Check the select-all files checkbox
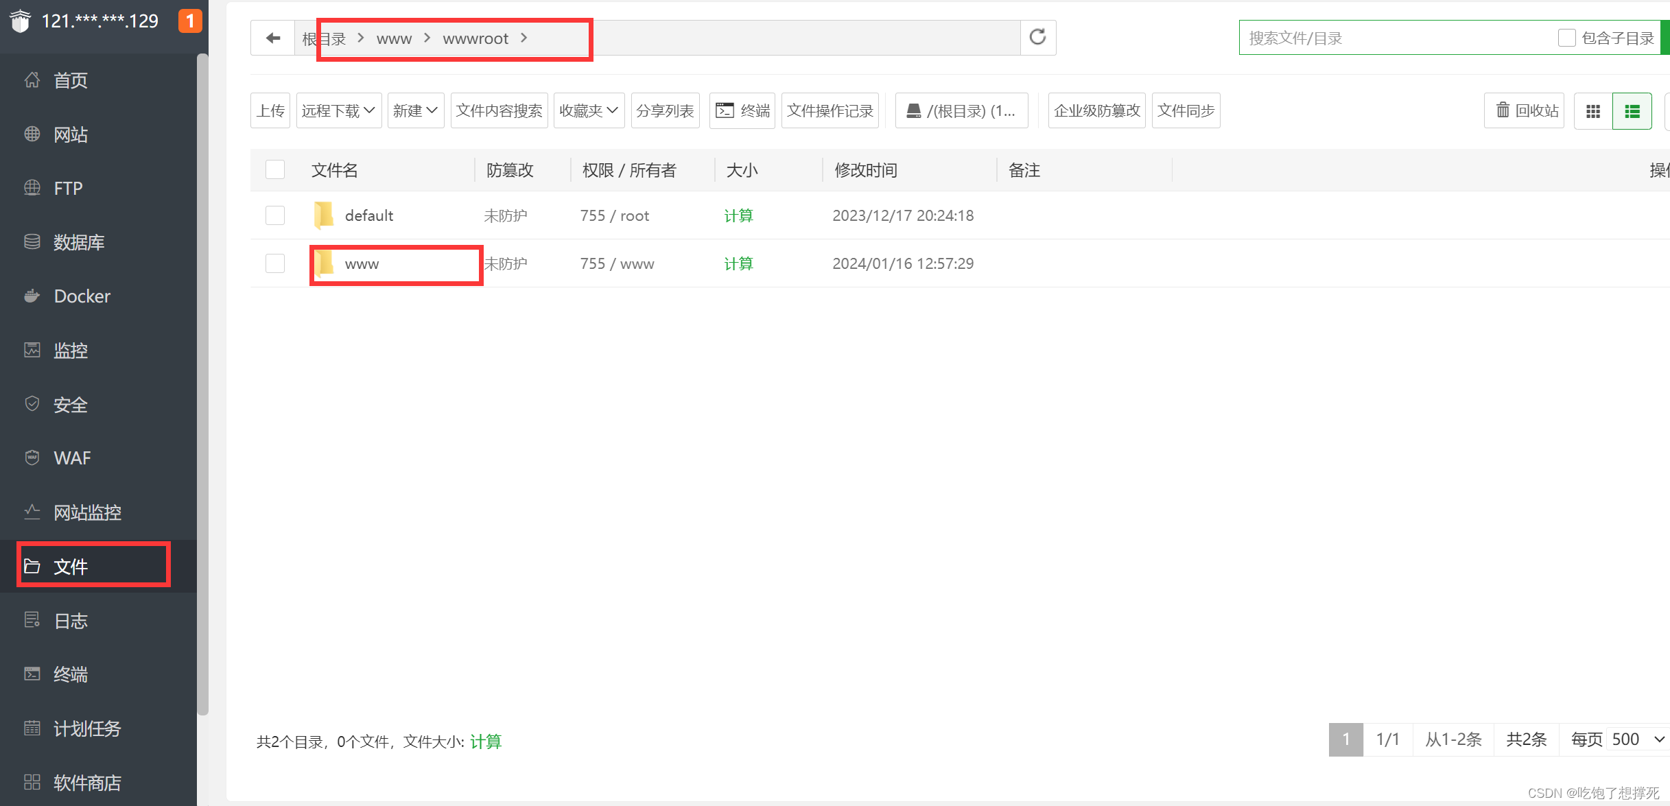 click(x=275, y=169)
